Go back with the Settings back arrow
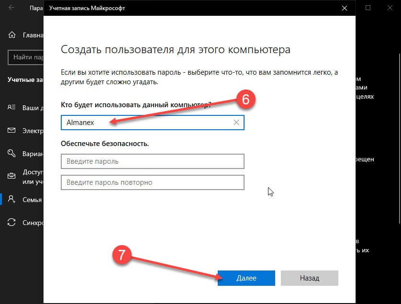401x304 pixels. 11,8
